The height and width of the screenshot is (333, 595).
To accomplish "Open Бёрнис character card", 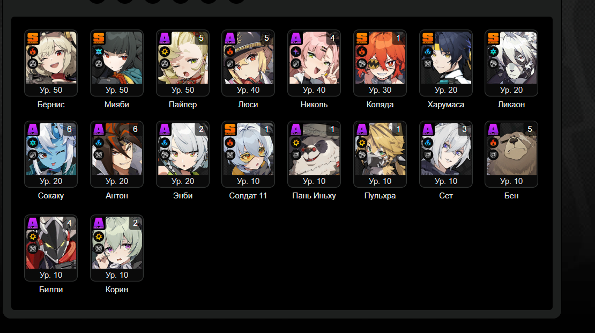I will (51, 63).
